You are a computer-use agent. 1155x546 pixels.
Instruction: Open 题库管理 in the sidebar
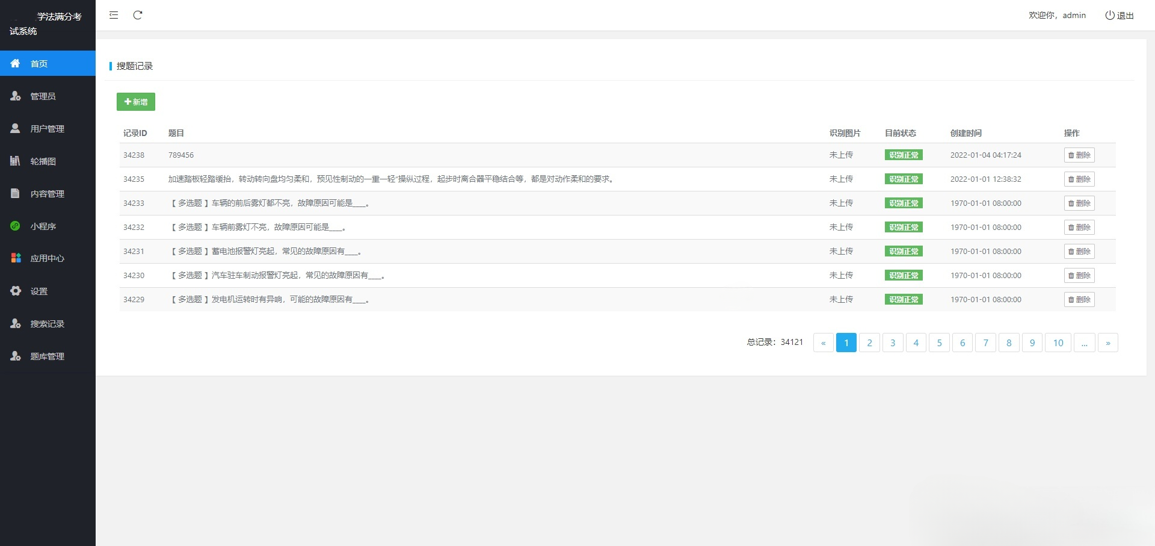click(47, 356)
